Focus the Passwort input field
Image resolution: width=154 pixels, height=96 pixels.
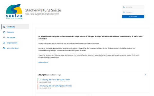point(133,12)
